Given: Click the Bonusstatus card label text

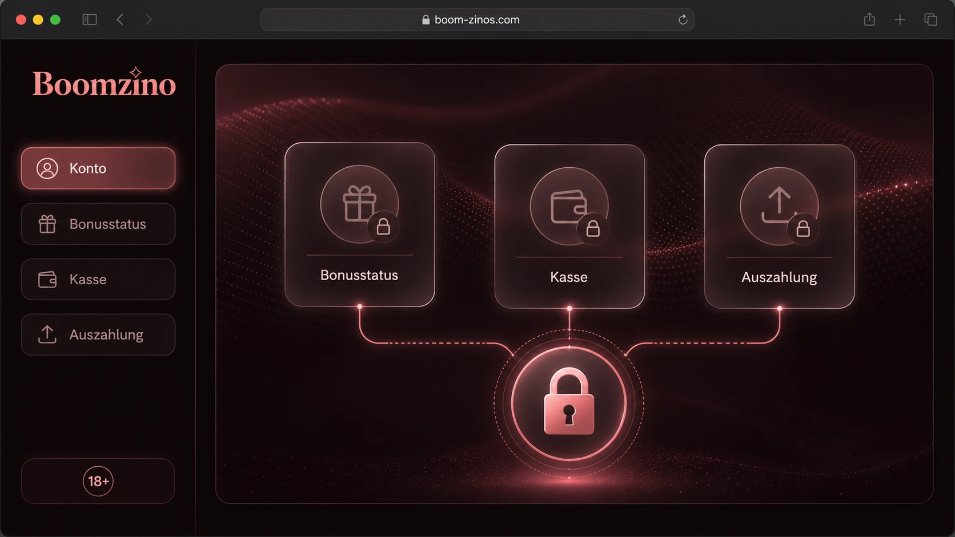Looking at the screenshot, I should [359, 275].
